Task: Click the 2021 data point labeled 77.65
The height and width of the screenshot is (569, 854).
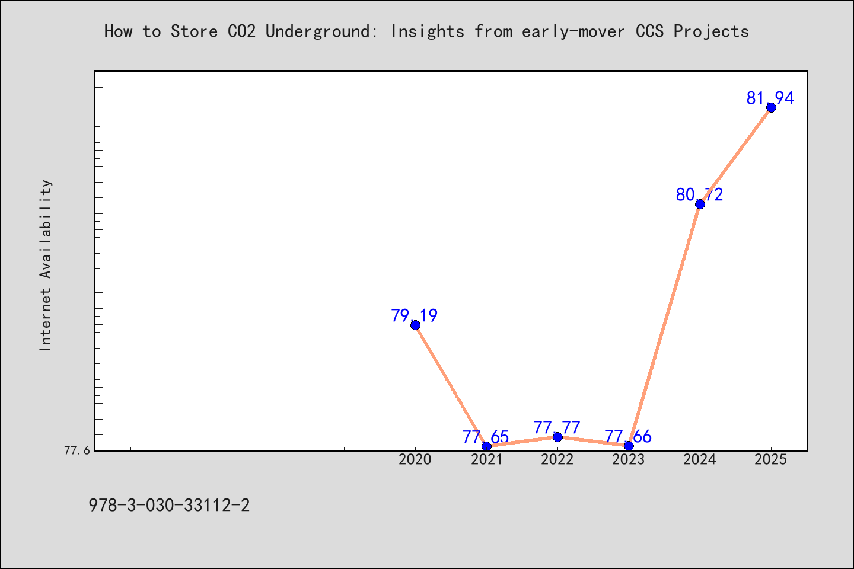Action: tap(486, 446)
